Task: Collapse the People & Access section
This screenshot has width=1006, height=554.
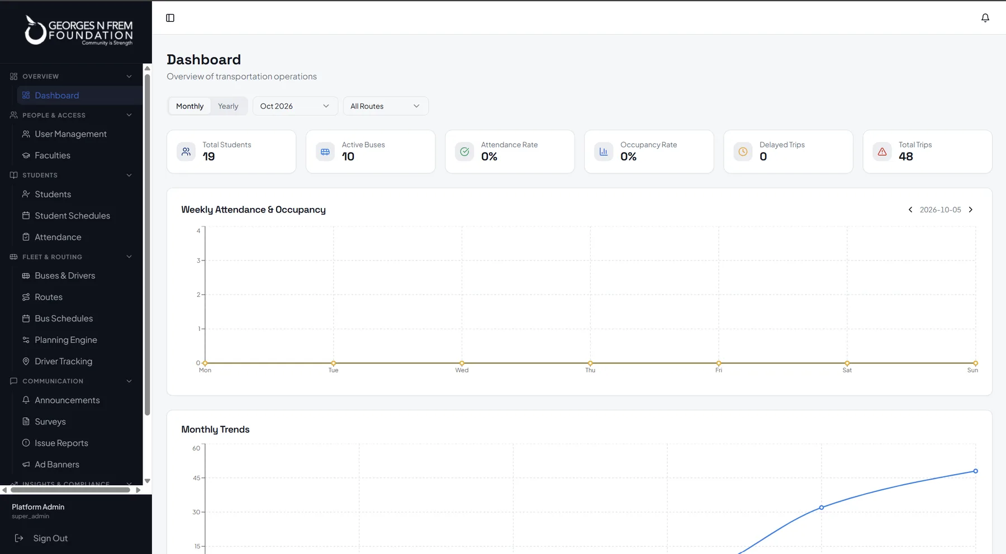Action: pos(72,115)
